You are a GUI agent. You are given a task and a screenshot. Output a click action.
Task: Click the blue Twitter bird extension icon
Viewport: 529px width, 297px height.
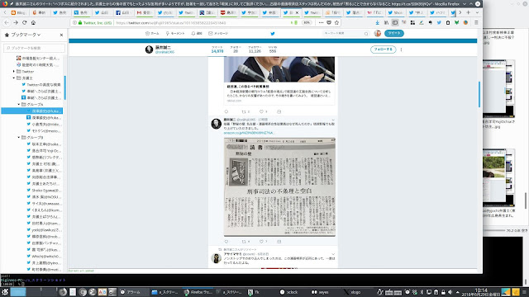tap(439, 22)
